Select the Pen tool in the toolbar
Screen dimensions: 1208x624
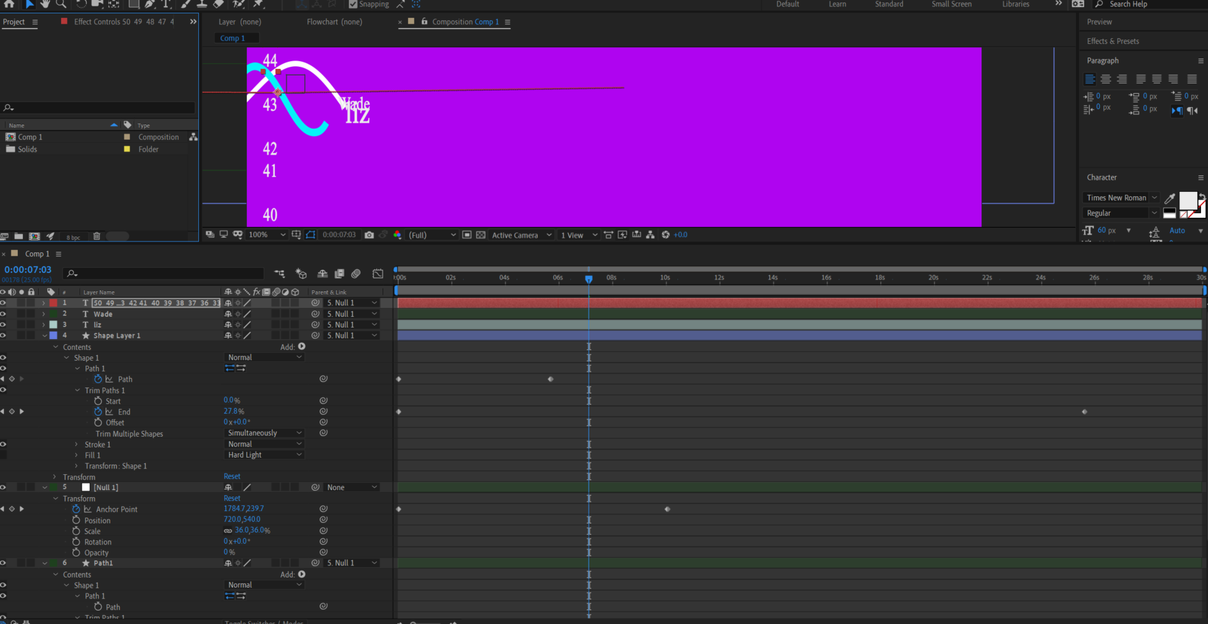[148, 4]
